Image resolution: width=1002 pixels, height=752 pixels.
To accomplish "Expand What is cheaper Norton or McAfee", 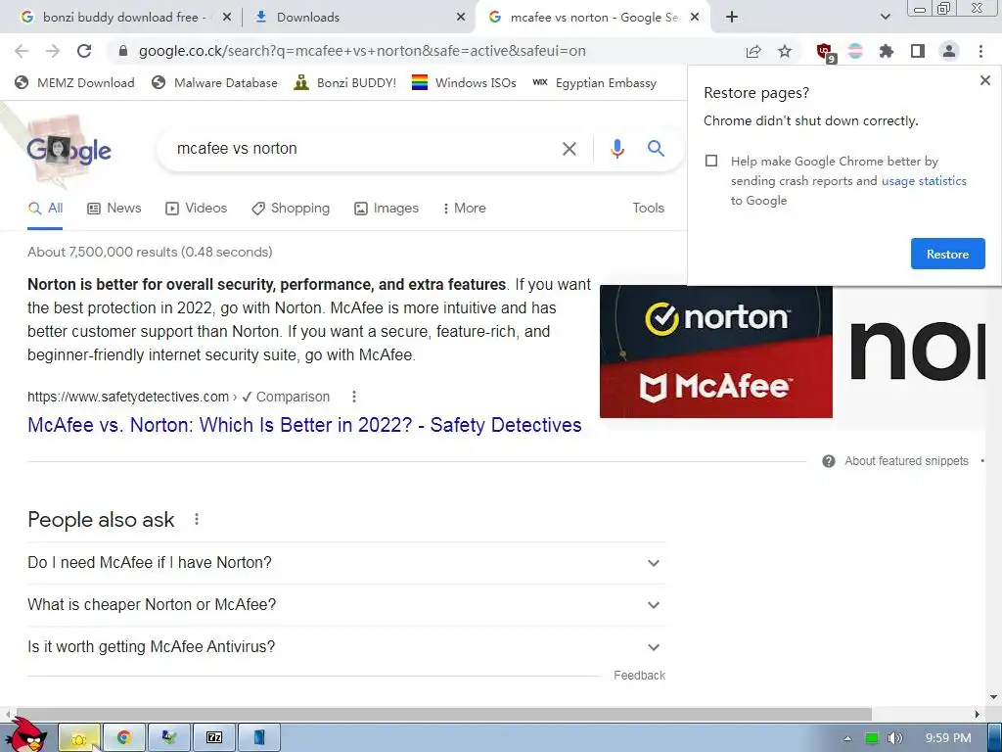I will [x=346, y=605].
